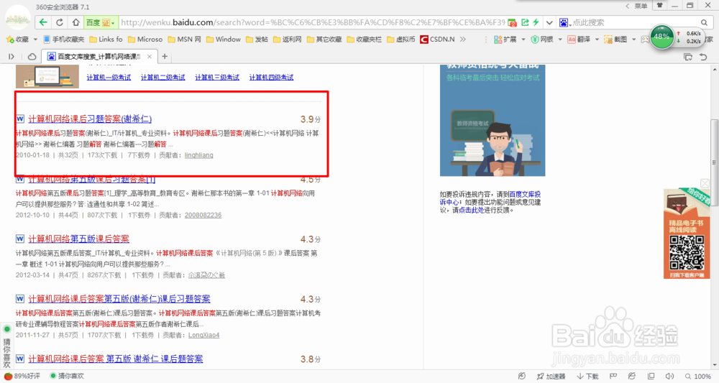Click the tab list windows icon
The height and width of the screenshot is (383, 719).
(688, 57)
